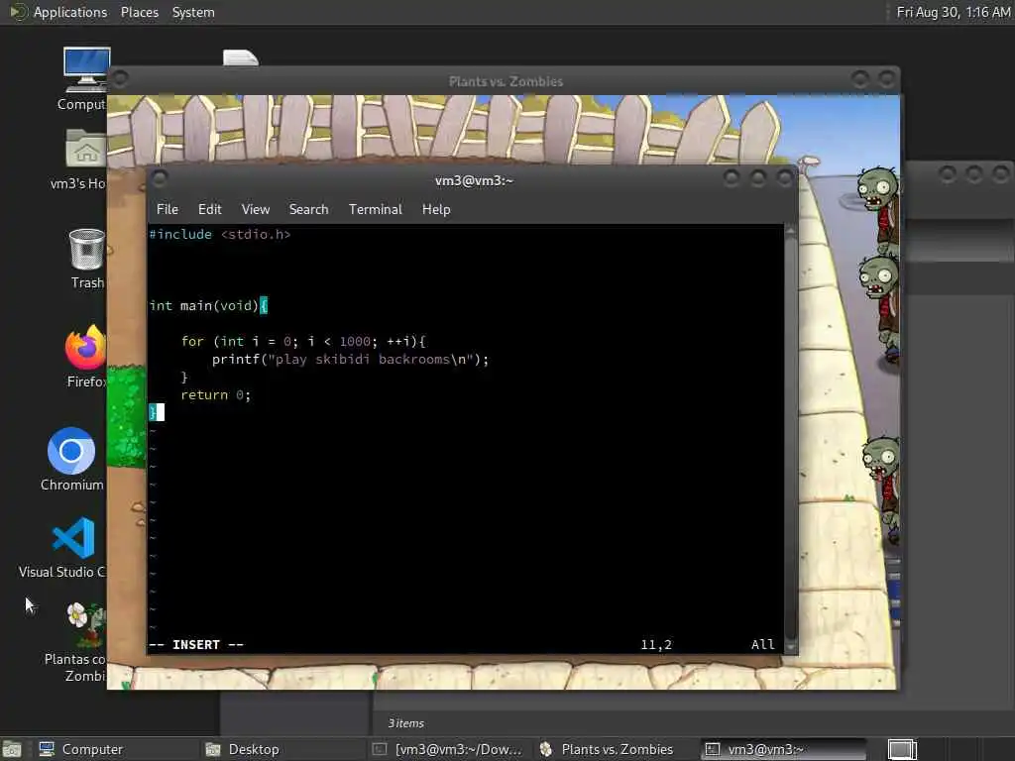Viewport: 1015px width, 761px height.
Task: Launch Firefox from the desktop
Action: (85, 348)
